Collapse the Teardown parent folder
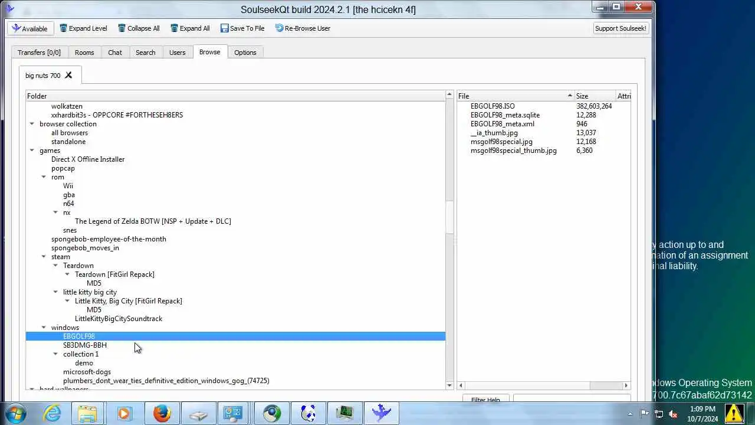755x425 pixels. (x=55, y=266)
